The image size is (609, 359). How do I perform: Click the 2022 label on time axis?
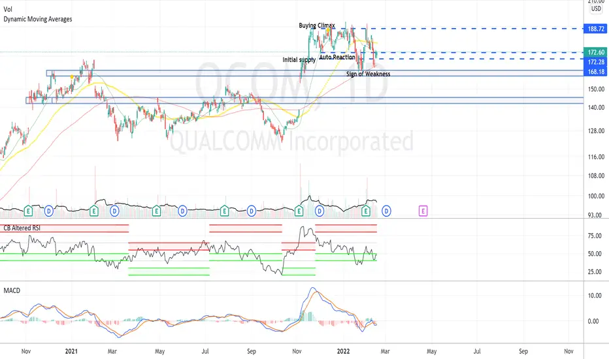click(343, 351)
